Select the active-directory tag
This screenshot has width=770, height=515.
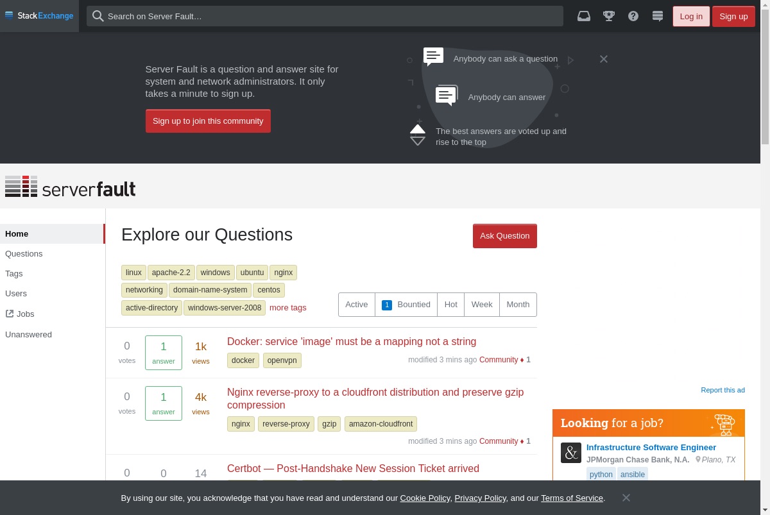click(x=152, y=308)
